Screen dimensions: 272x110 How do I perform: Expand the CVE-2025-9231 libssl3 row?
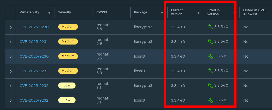click(10, 71)
